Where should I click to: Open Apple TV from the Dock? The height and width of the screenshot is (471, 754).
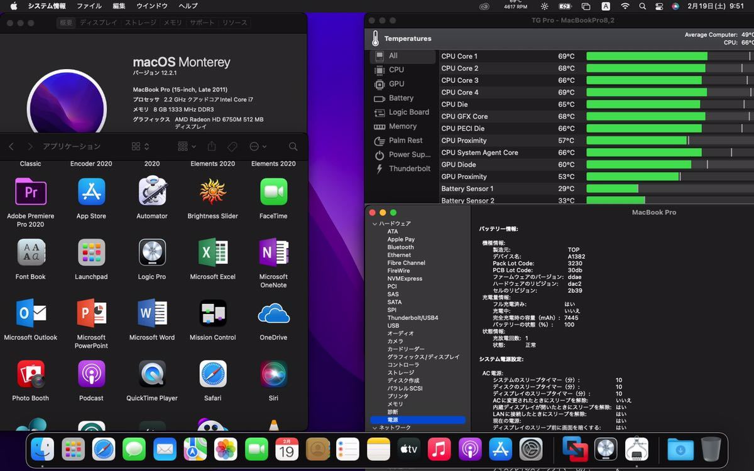409,449
